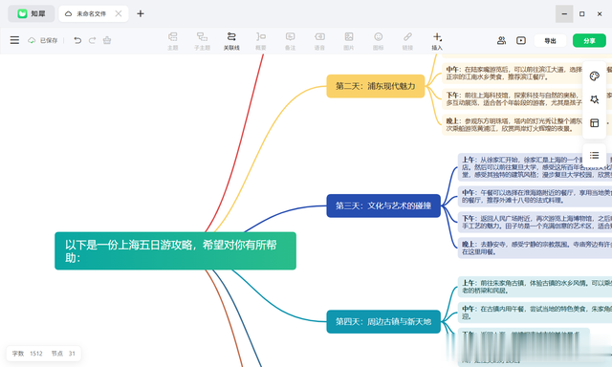Click the redo arrow icon
Image resolution: width=612 pixels, height=367 pixels.
pyautogui.click(x=92, y=40)
